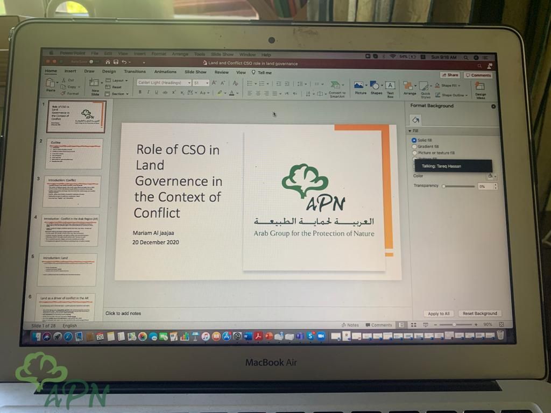Click the Picture icon in ribbon
Screen dimensions: 551x413
tap(359, 86)
